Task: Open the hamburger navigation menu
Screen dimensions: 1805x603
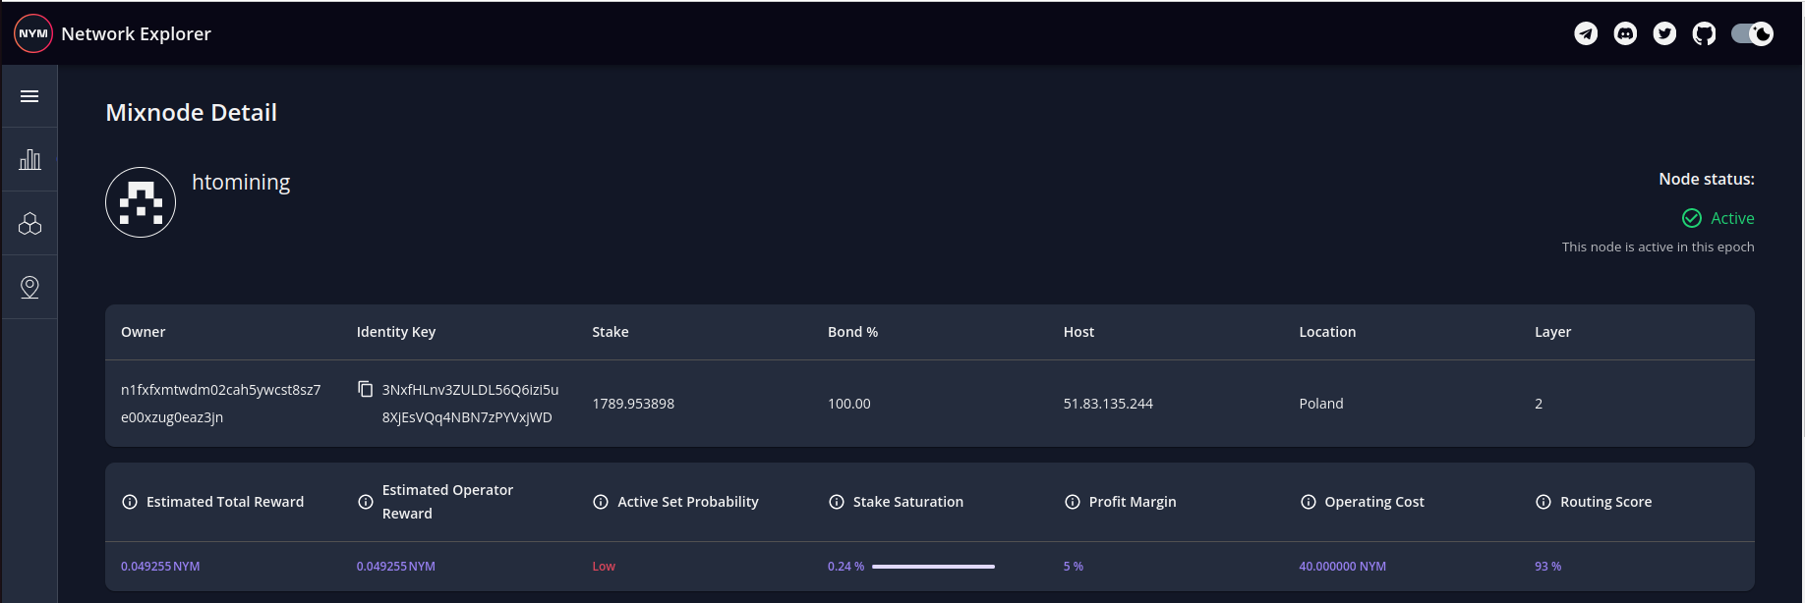Action: (29, 96)
